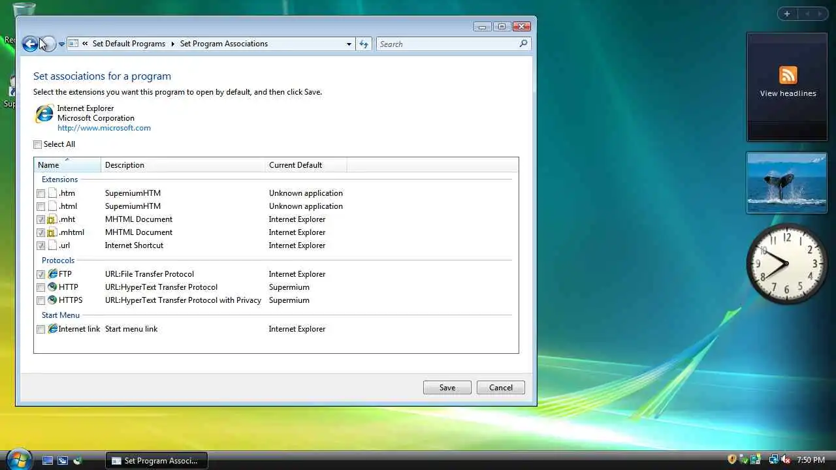Expand the arrow after Set Default Programs
The height and width of the screenshot is (470, 836).
(x=173, y=44)
